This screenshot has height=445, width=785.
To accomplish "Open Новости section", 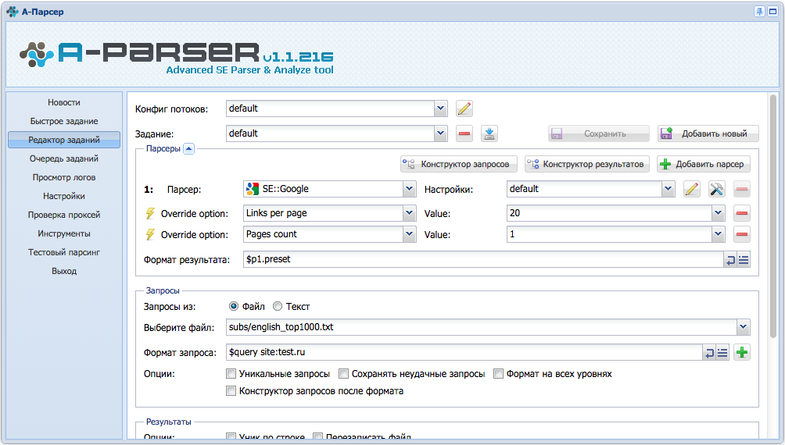I will point(64,102).
